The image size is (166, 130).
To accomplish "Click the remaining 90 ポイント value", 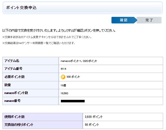I will click(92, 124).
